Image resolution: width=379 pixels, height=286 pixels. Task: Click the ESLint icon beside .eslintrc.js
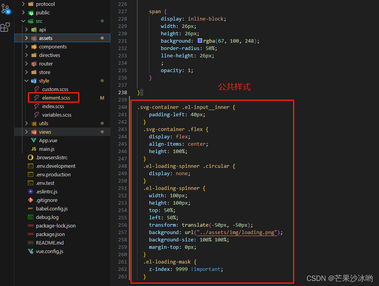coord(31,191)
